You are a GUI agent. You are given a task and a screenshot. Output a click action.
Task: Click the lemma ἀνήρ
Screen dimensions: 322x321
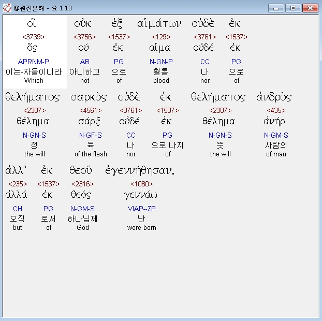point(274,121)
